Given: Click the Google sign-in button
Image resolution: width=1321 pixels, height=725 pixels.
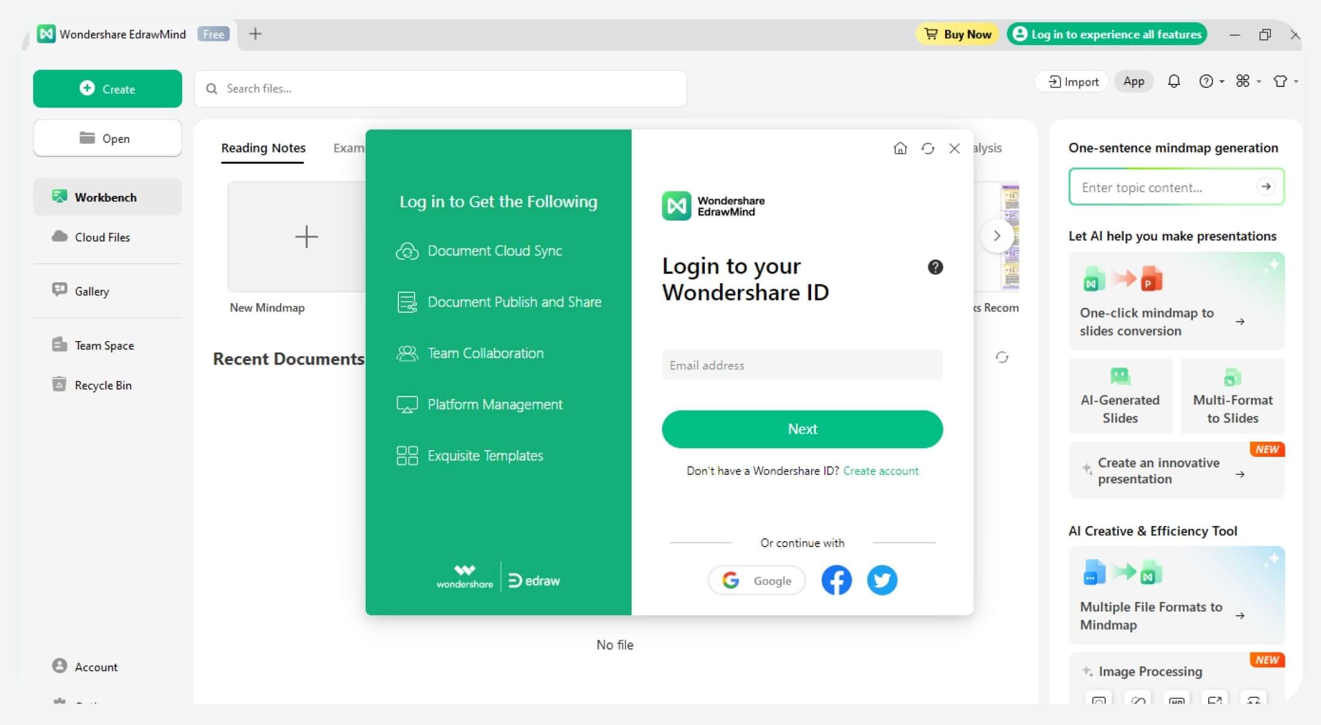Looking at the screenshot, I should [x=758, y=580].
